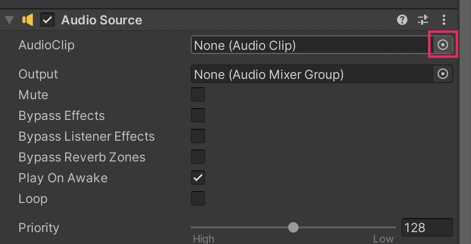This screenshot has height=244, width=471.
Task: Toggle Bypass Listener Effects checkbox
Action: (x=198, y=136)
